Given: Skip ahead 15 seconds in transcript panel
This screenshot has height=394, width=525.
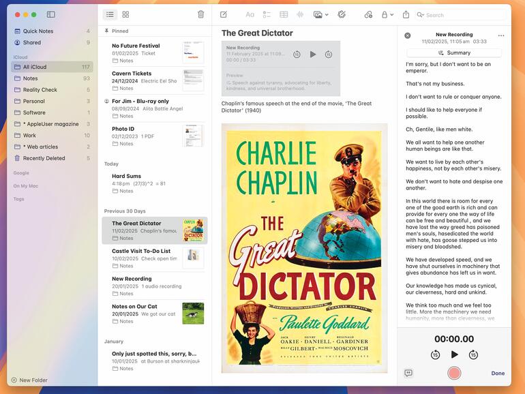Looking at the screenshot, I should click(473, 354).
